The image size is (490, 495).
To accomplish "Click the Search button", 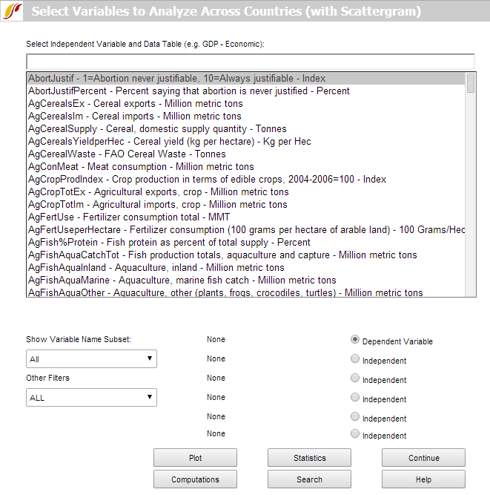I will (309, 479).
